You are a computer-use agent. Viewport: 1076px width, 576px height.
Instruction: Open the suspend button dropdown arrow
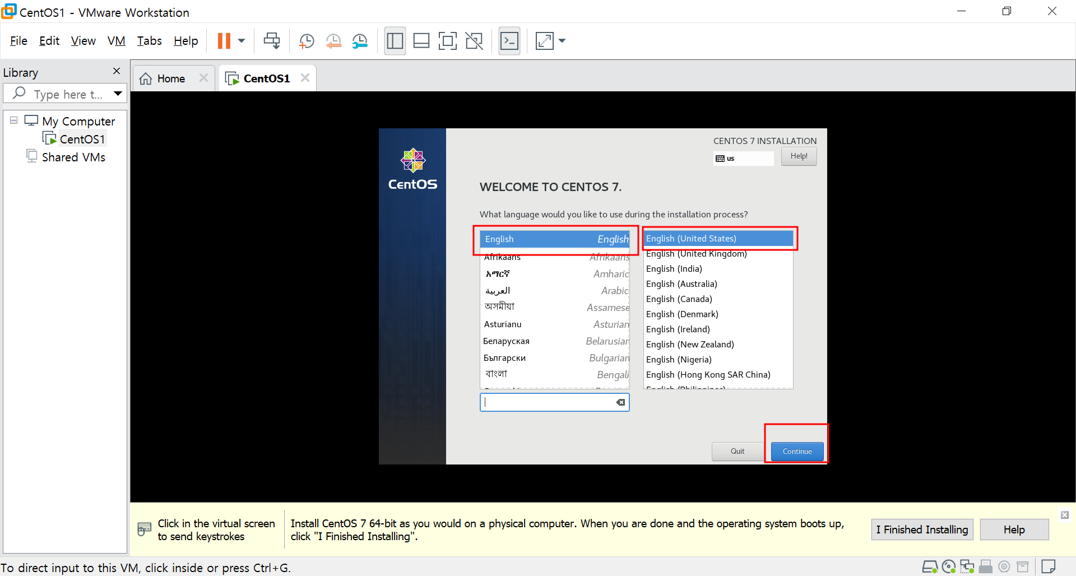(x=241, y=40)
